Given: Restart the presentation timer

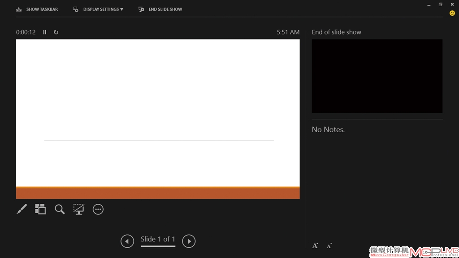Looking at the screenshot, I should click(x=56, y=32).
